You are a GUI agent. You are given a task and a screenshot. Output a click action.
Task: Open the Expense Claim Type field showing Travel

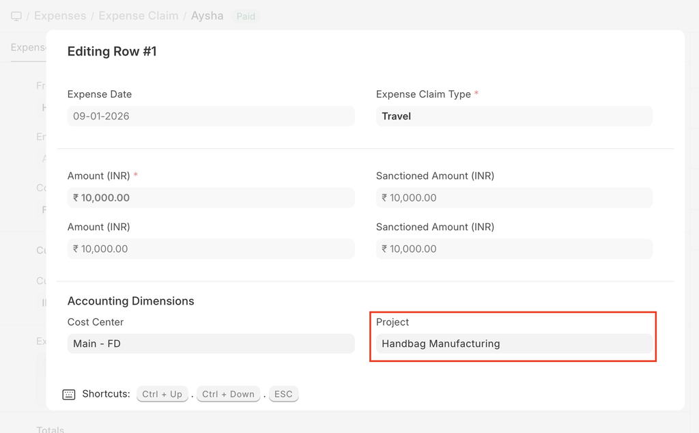pos(514,116)
